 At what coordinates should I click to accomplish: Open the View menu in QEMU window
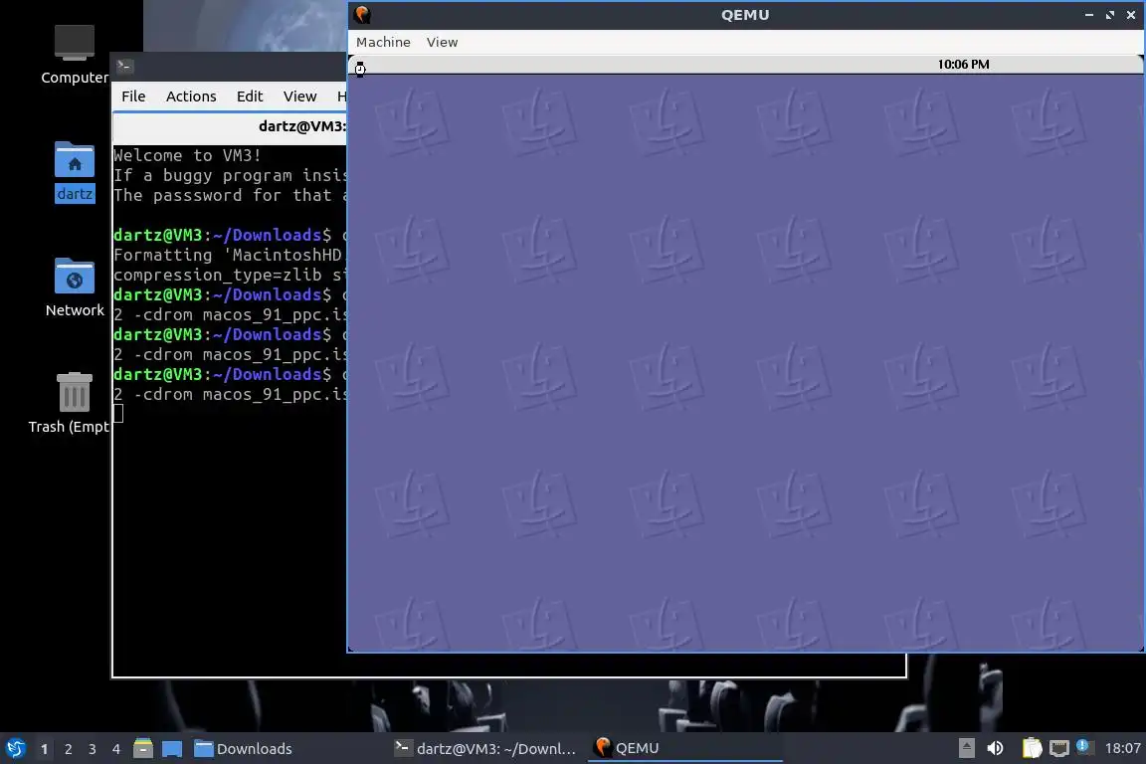tap(442, 43)
